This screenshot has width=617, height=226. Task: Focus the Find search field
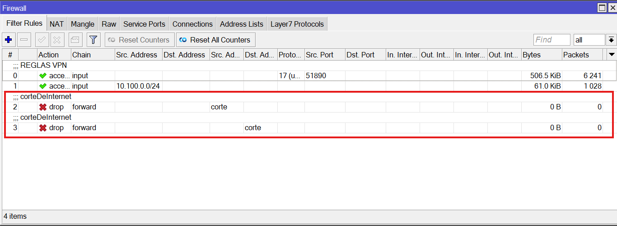pyautogui.click(x=552, y=40)
